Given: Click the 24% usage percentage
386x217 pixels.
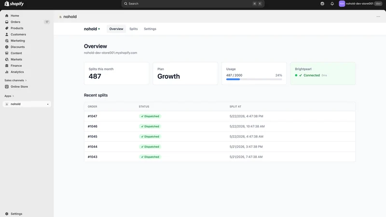Looking at the screenshot, I should 279,75.
